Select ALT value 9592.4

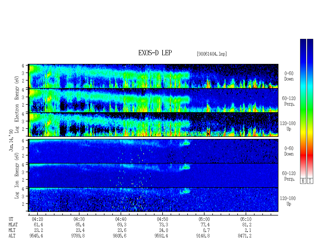click(161, 236)
